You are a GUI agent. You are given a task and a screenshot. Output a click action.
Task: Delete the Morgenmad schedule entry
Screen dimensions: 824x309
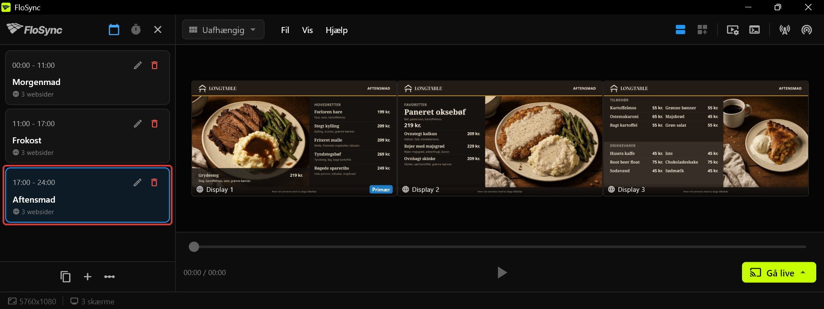point(154,65)
